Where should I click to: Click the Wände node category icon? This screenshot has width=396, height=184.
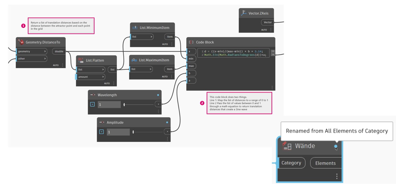click(287, 146)
